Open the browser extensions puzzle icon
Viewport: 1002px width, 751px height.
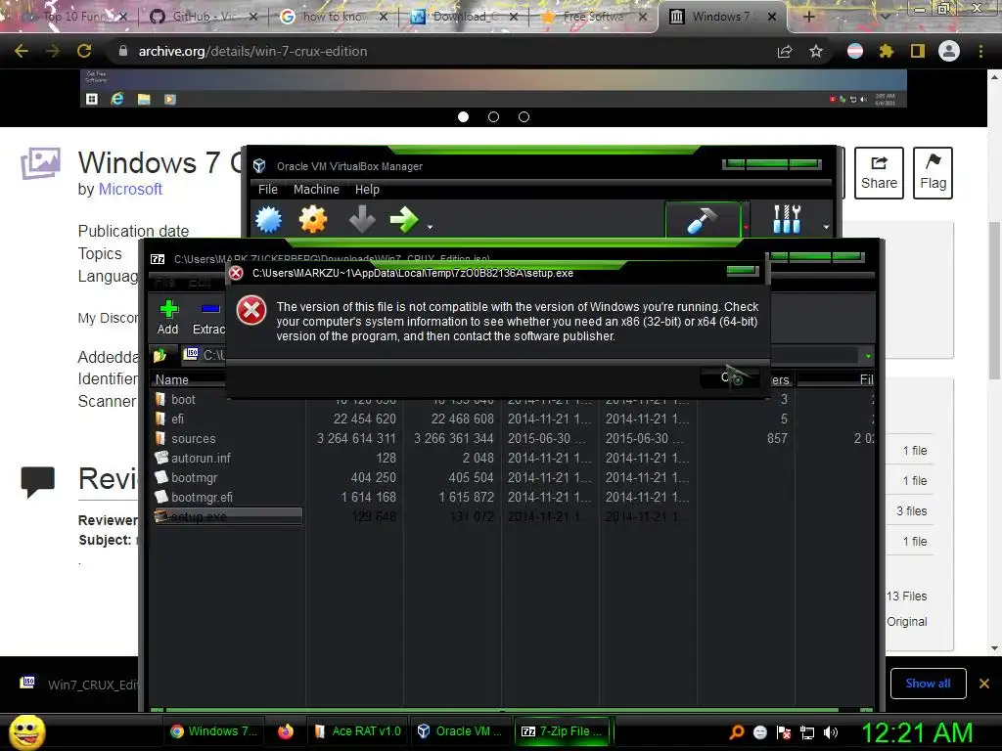886,51
